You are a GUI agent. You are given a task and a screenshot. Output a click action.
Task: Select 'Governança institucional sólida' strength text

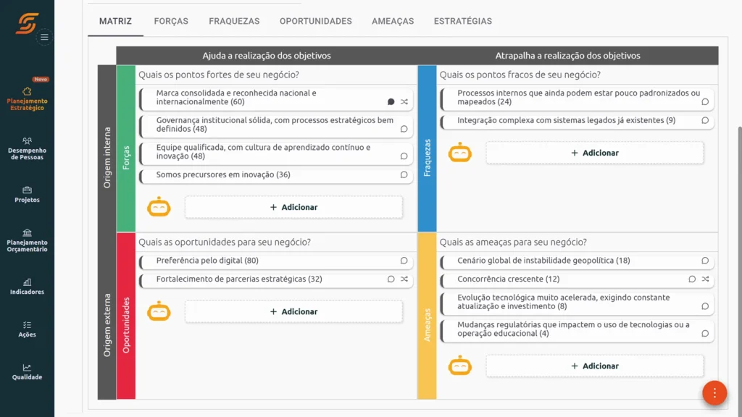tap(275, 125)
